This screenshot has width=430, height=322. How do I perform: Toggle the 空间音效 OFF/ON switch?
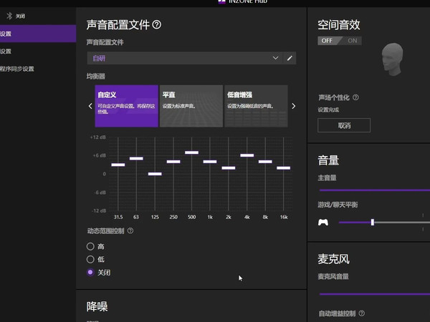pos(340,41)
